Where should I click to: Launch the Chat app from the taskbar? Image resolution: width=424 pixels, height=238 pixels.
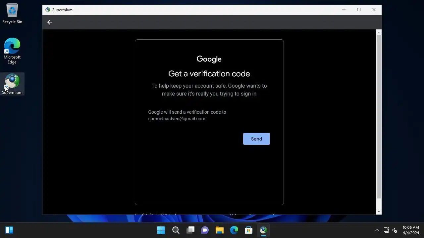205,230
